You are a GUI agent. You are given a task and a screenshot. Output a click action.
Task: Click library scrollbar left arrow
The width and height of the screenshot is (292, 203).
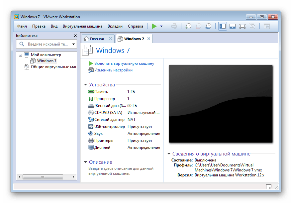[x=19, y=177]
